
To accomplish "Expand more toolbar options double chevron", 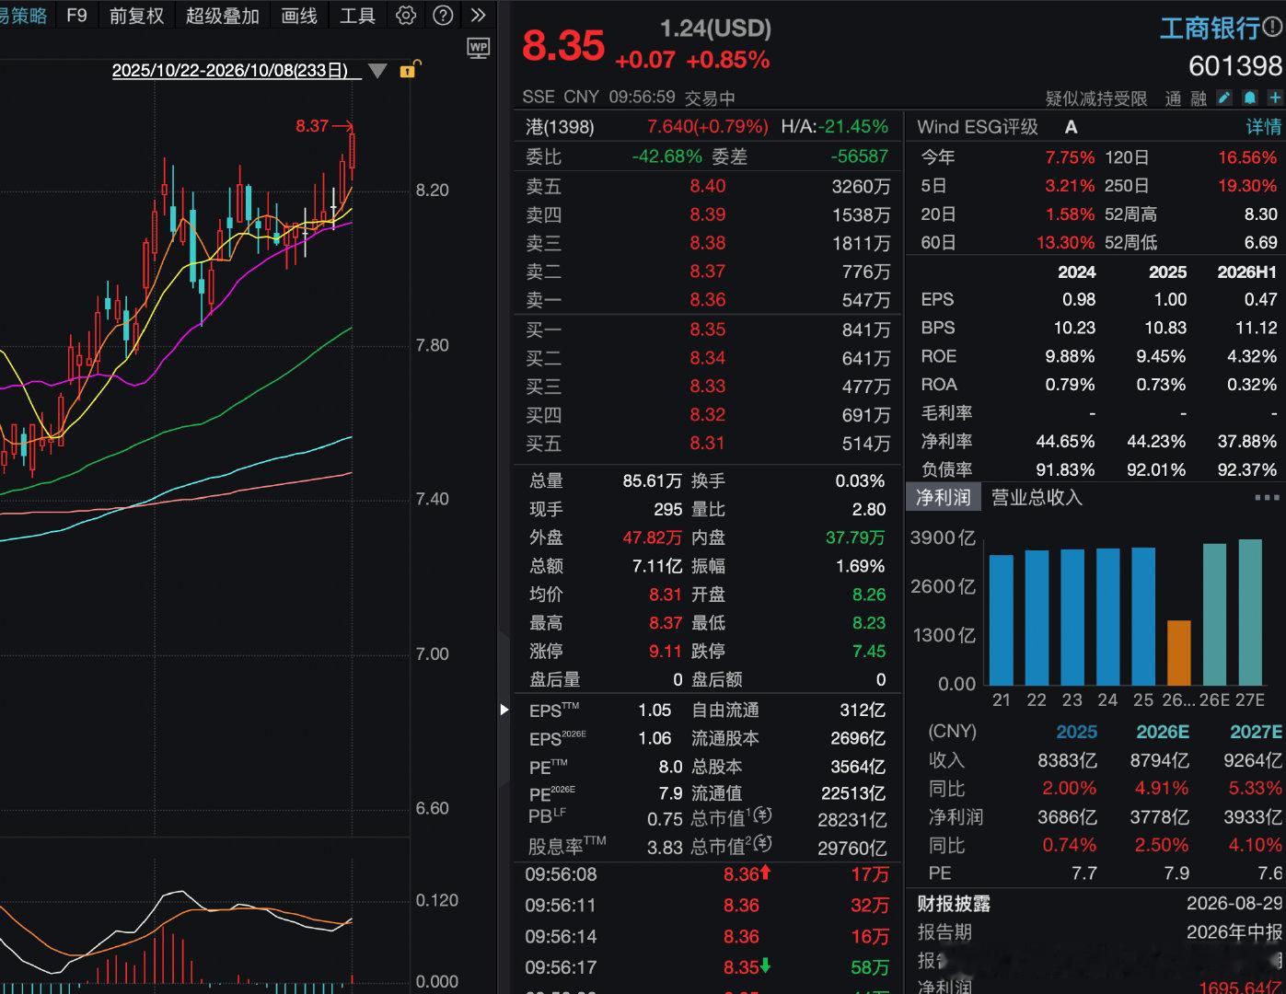I will tap(478, 16).
